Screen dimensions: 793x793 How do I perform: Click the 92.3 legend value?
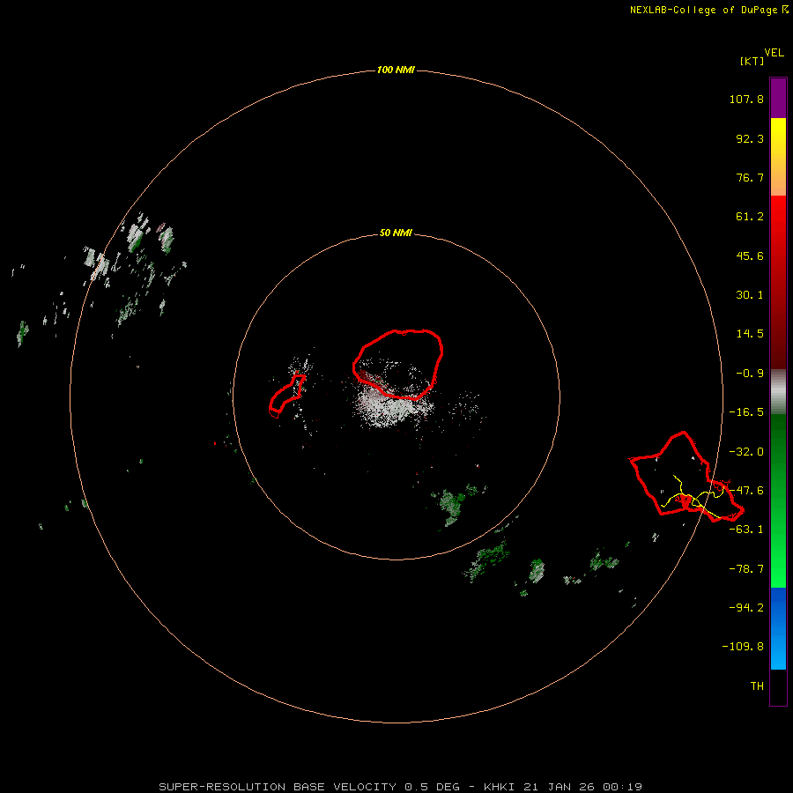(750, 138)
